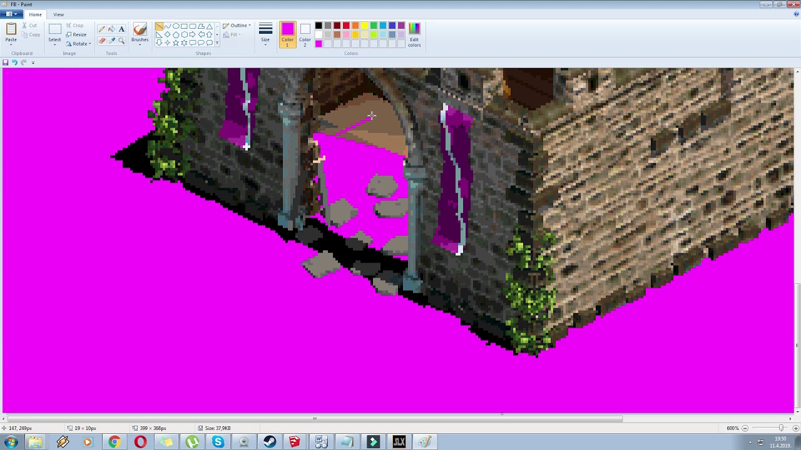Screen dimensions: 801x450
Task: Redo with the quick access arrow
Action: point(24,62)
